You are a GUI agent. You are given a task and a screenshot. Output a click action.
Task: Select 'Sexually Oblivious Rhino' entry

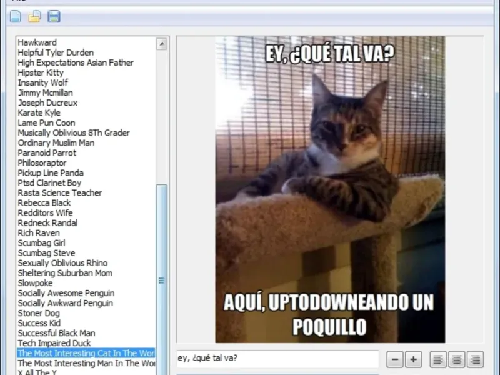[x=63, y=263]
